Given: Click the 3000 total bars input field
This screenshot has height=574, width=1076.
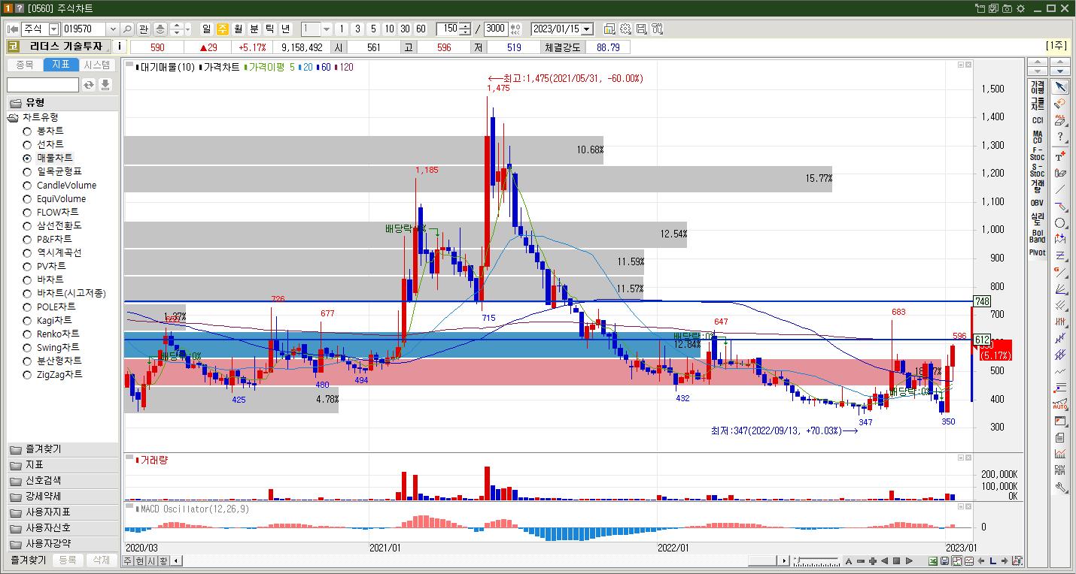Looking at the screenshot, I should point(496,29).
